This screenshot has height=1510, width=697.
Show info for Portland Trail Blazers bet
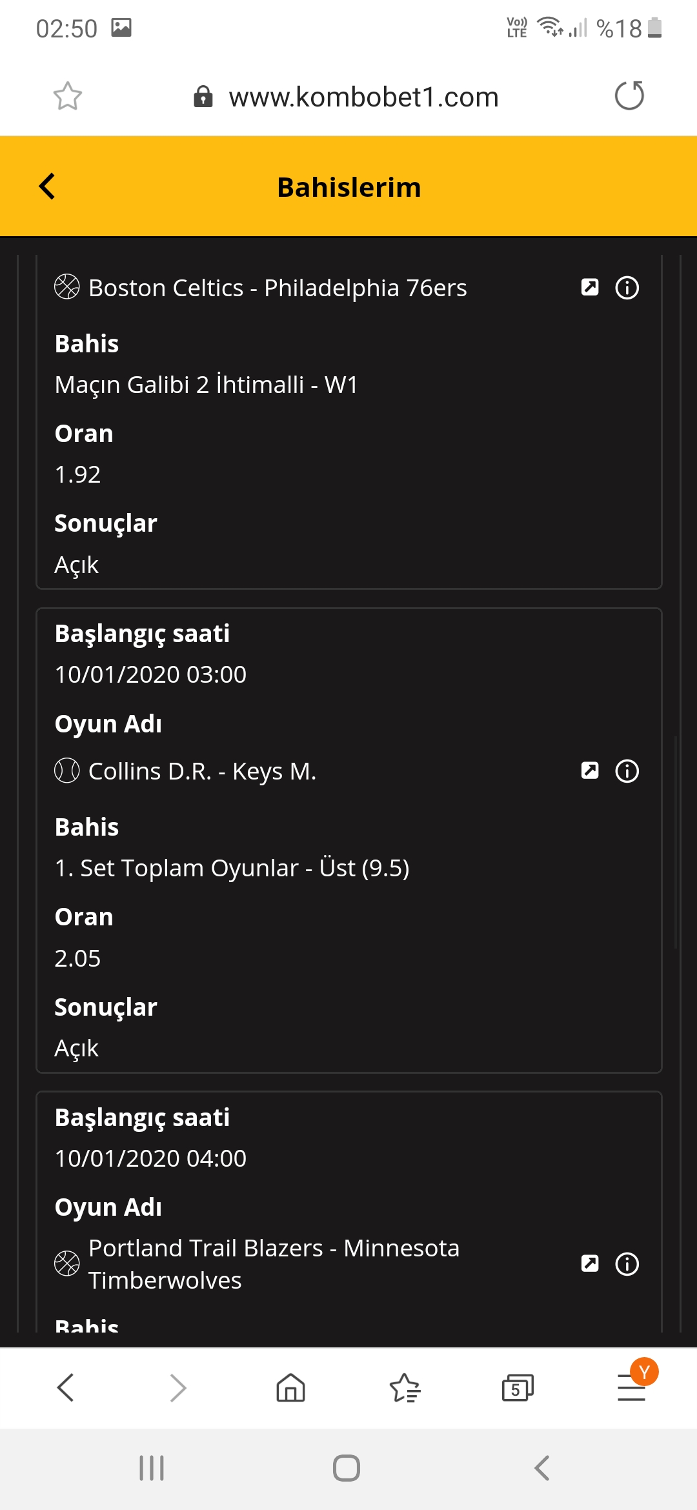point(627,1263)
